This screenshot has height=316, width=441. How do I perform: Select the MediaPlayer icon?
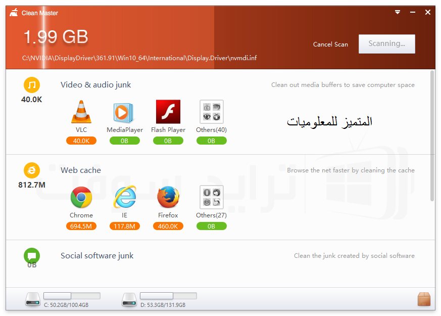[x=124, y=113]
